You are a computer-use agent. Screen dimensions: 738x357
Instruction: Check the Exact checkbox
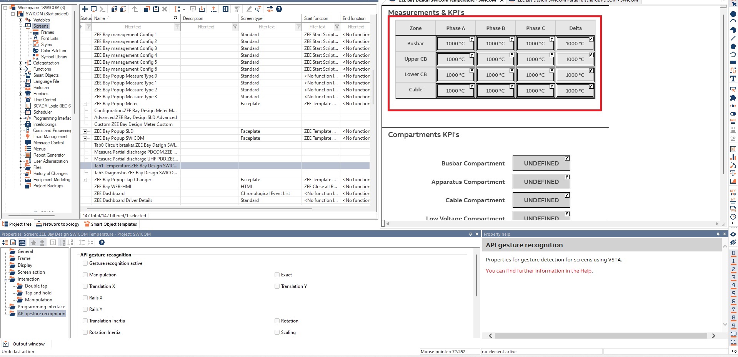coord(277,275)
